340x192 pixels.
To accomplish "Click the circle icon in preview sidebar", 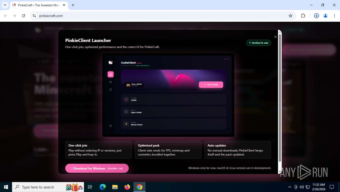I will coord(110,89).
